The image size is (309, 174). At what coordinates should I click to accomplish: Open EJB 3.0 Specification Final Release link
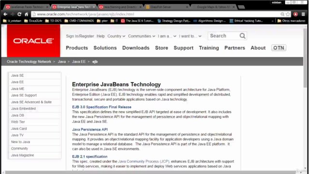(102, 107)
